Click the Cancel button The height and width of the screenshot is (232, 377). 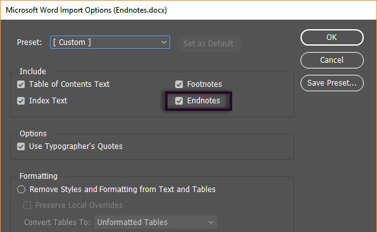click(332, 60)
